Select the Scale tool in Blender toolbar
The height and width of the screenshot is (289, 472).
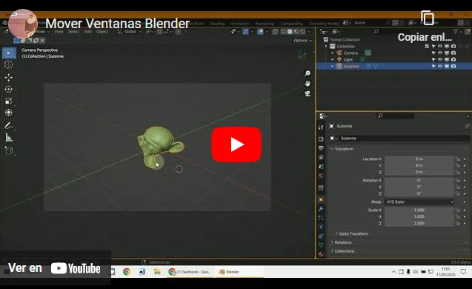pyautogui.click(x=8, y=101)
